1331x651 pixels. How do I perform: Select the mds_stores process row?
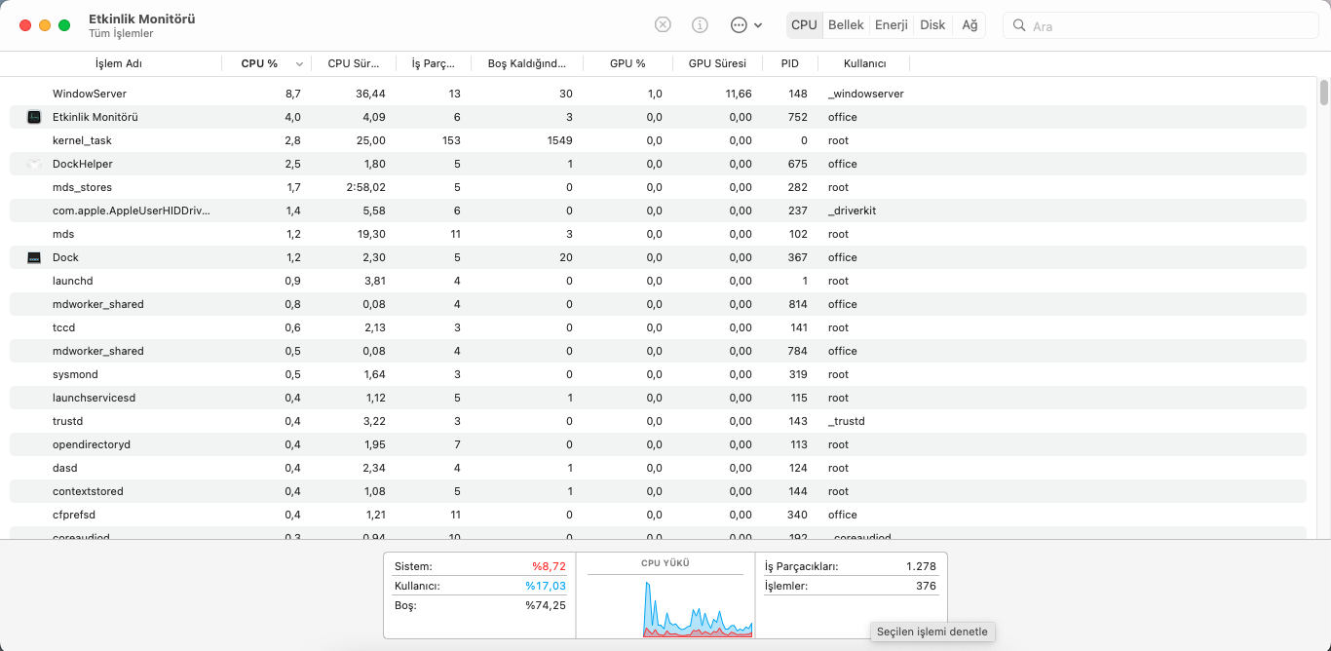pos(658,187)
